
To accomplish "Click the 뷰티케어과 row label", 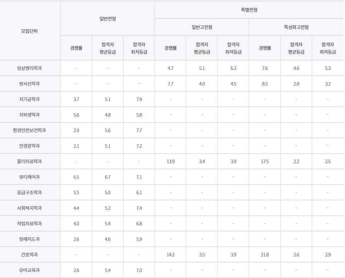I will pyautogui.click(x=29, y=177).
